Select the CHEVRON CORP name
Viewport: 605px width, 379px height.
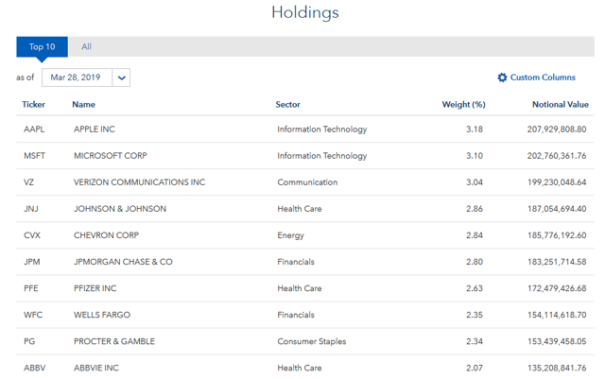coord(107,235)
